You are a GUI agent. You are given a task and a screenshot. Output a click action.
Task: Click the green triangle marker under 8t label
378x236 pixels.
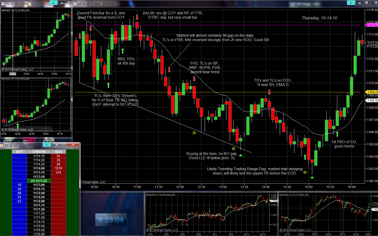[x=312, y=177]
